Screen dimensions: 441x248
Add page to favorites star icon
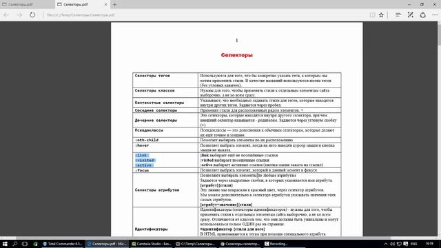(x=381, y=15)
